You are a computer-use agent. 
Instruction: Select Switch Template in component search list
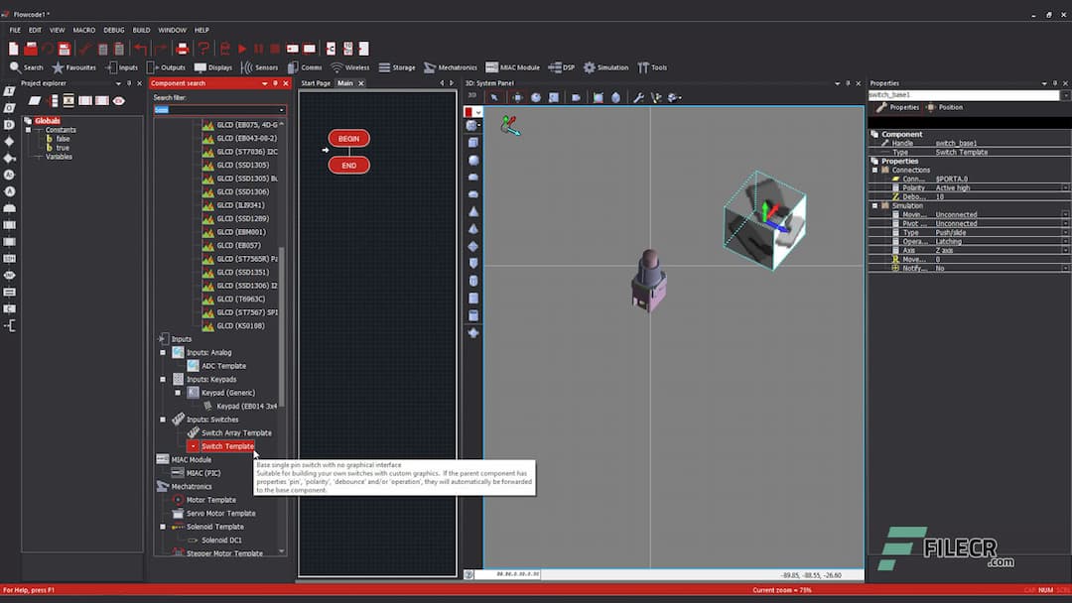click(225, 446)
